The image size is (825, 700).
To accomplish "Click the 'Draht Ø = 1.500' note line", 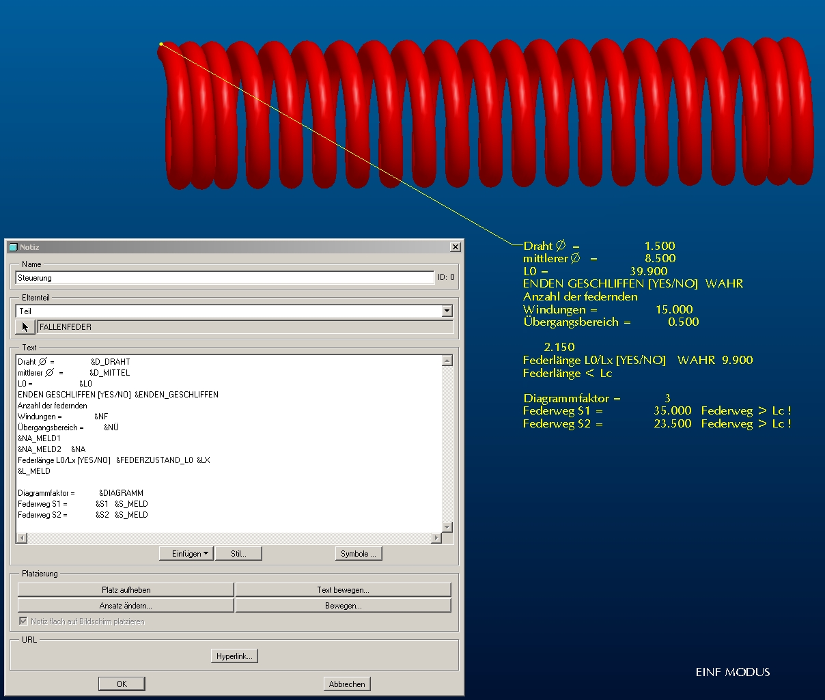I will tap(599, 246).
